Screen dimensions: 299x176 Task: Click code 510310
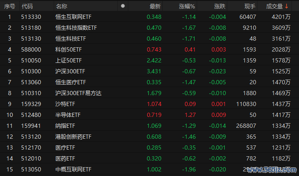pos(31,93)
